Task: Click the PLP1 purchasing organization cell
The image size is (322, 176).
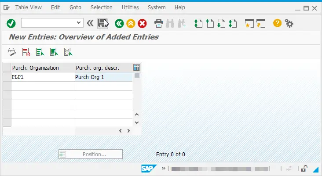Action: point(43,77)
